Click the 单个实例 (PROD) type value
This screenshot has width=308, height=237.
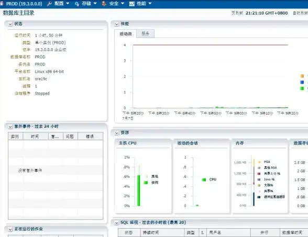tap(50, 42)
